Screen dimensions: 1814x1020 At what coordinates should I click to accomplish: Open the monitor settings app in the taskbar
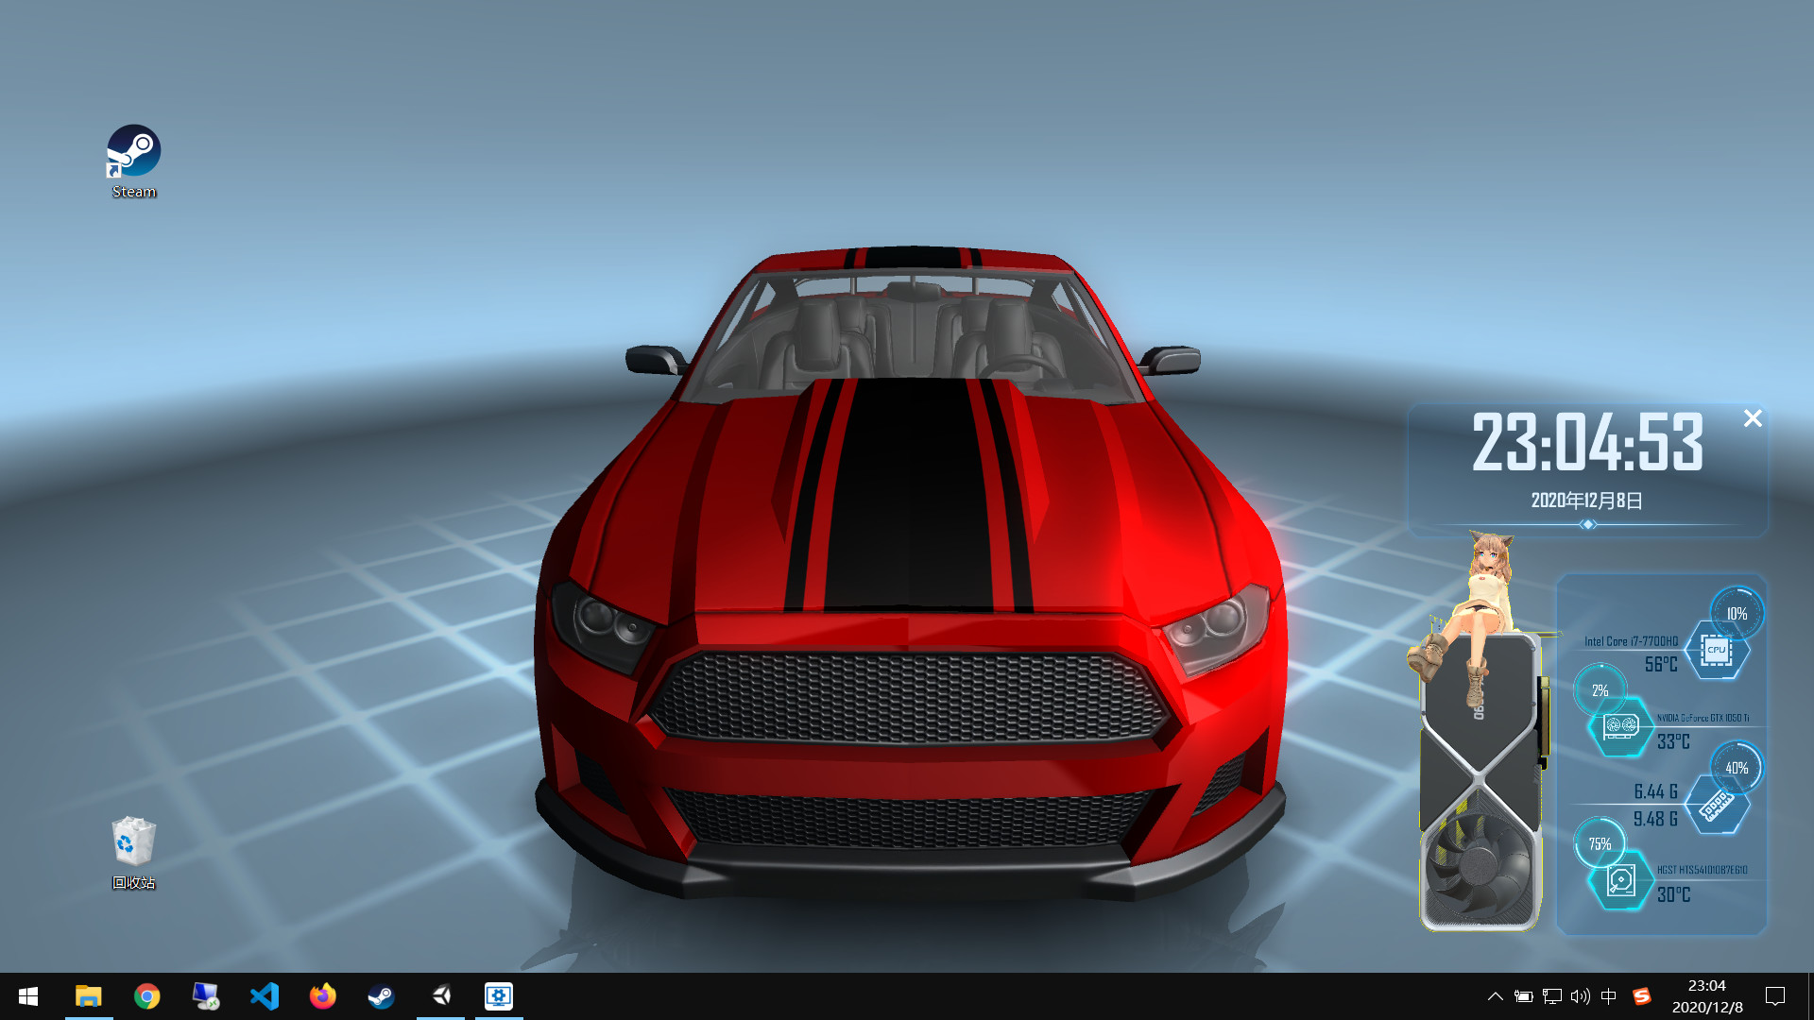pyautogui.click(x=499, y=996)
